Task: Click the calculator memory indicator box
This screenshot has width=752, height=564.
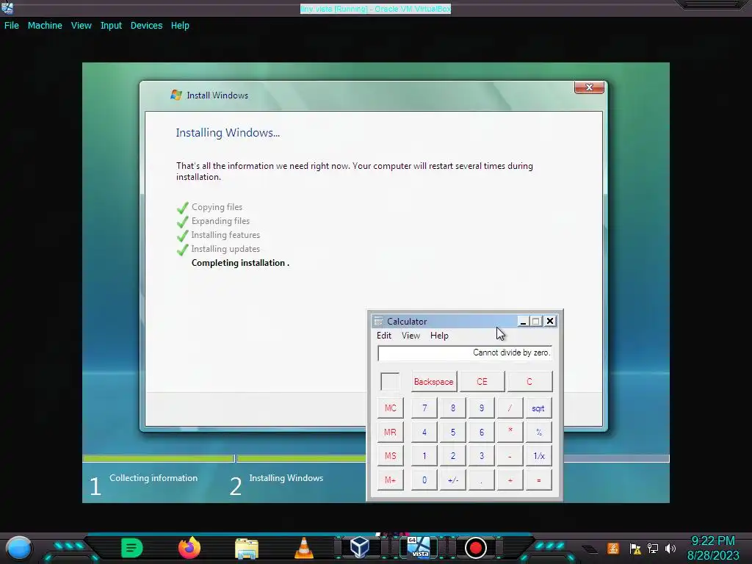Action: coord(390,382)
